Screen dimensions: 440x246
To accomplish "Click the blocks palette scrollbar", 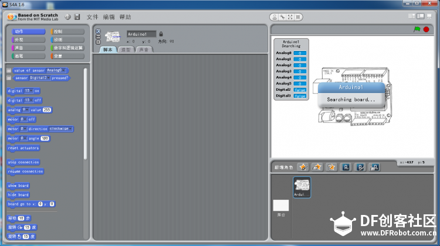I will pyautogui.click(x=85, y=114).
